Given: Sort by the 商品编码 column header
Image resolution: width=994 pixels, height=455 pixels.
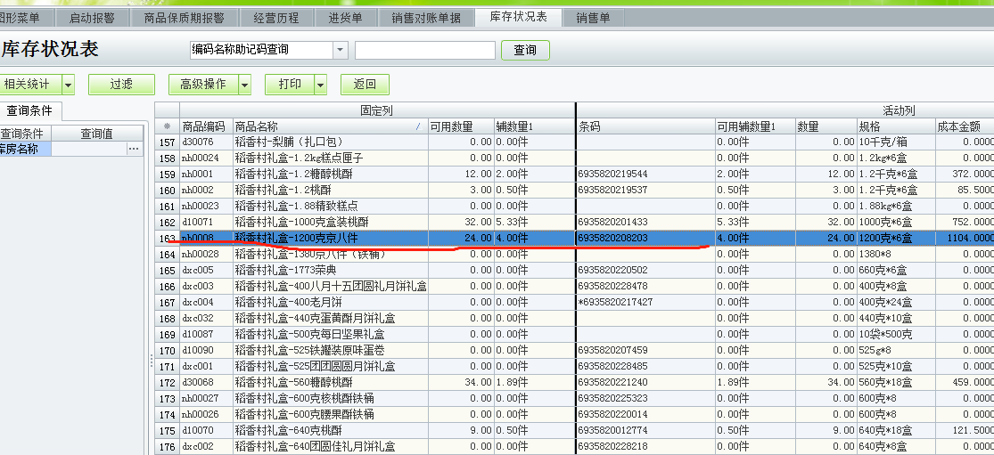Looking at the screenshot, I should [206, 126].
